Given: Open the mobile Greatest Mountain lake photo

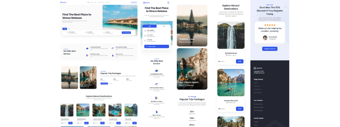Looking at the screenshot, I should [231, 83].
